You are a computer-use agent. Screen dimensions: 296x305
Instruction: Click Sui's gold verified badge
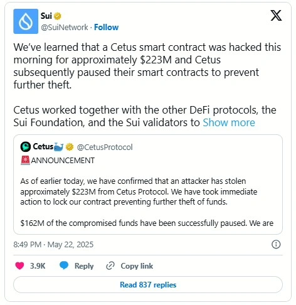(x=58, y=16)
